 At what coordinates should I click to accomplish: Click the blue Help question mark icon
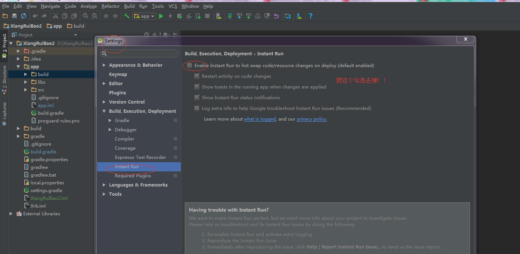pyautogui.click(x=310, y=16)
